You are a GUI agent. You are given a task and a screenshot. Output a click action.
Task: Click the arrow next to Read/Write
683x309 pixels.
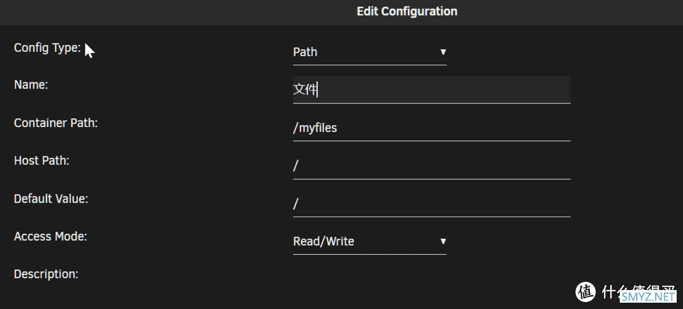click(x=443, y=241)
